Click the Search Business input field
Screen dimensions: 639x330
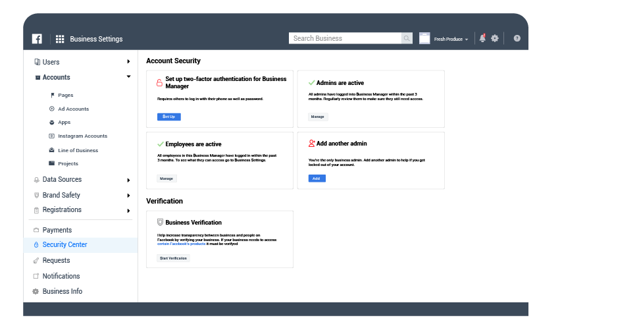coord(345,38)
